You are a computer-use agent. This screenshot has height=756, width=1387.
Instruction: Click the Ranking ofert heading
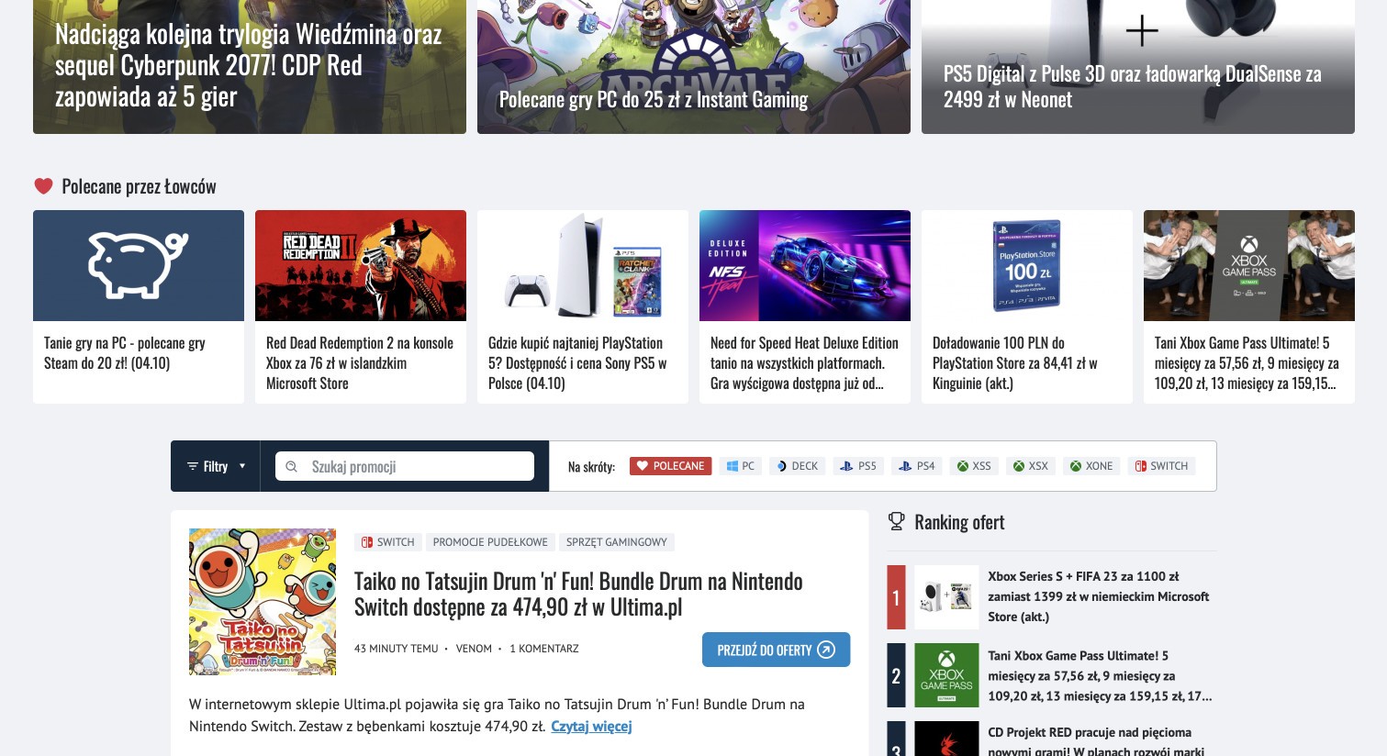click(x=959, y=522)
